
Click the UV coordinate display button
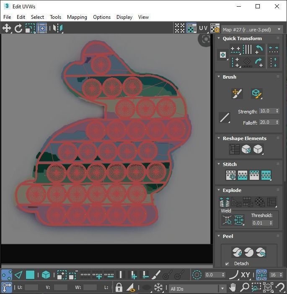203,28
